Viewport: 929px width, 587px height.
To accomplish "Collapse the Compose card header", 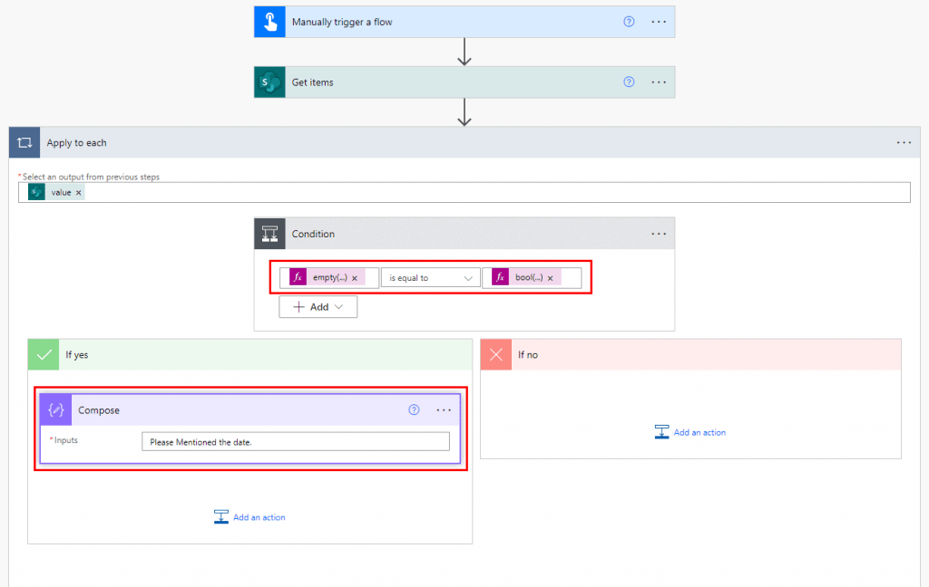I will point(250,410).
